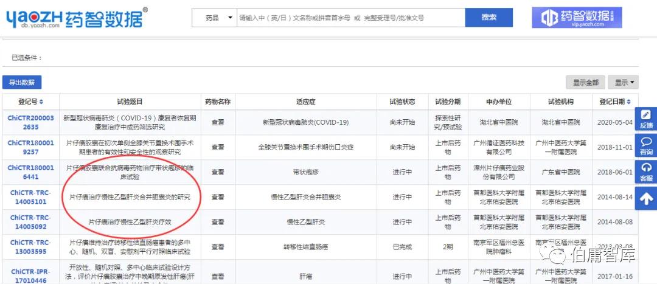Click indication 全膝关节置换术围手术期伤口炎症

point(306,147)
